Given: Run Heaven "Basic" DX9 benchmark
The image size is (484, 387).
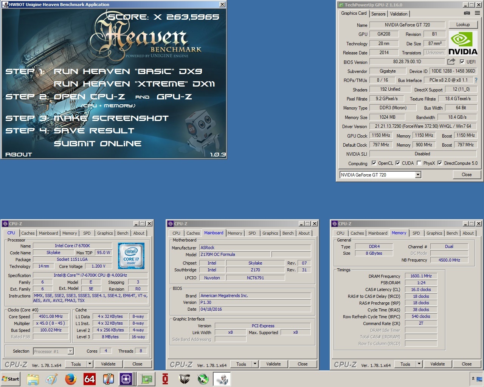Looking at the screenshot, I should (x=128, y=71).
